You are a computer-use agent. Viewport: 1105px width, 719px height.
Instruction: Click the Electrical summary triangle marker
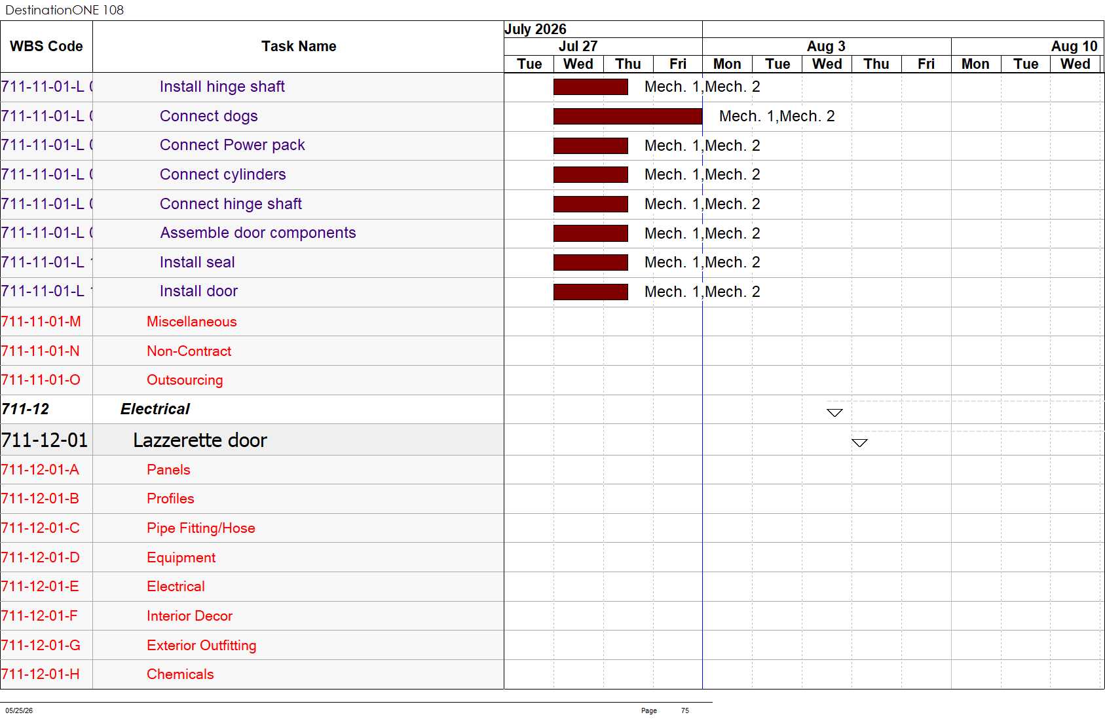(x=834, y=413)
